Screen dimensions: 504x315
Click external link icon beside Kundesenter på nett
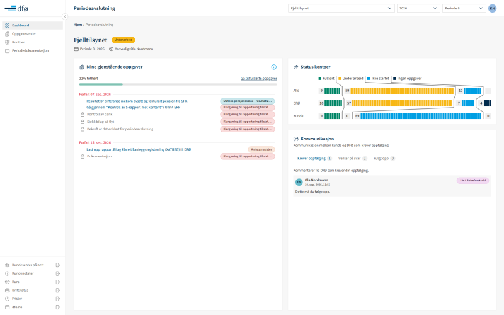point(58,265)
